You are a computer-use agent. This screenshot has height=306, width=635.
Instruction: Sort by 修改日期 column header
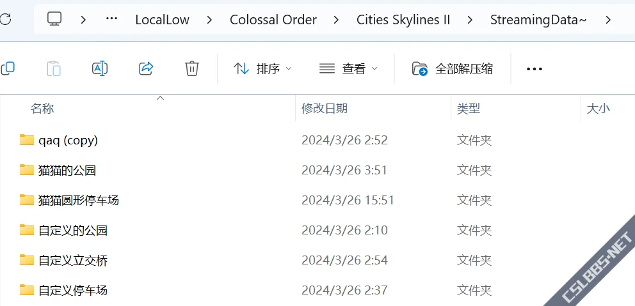[x=325, y=109]
